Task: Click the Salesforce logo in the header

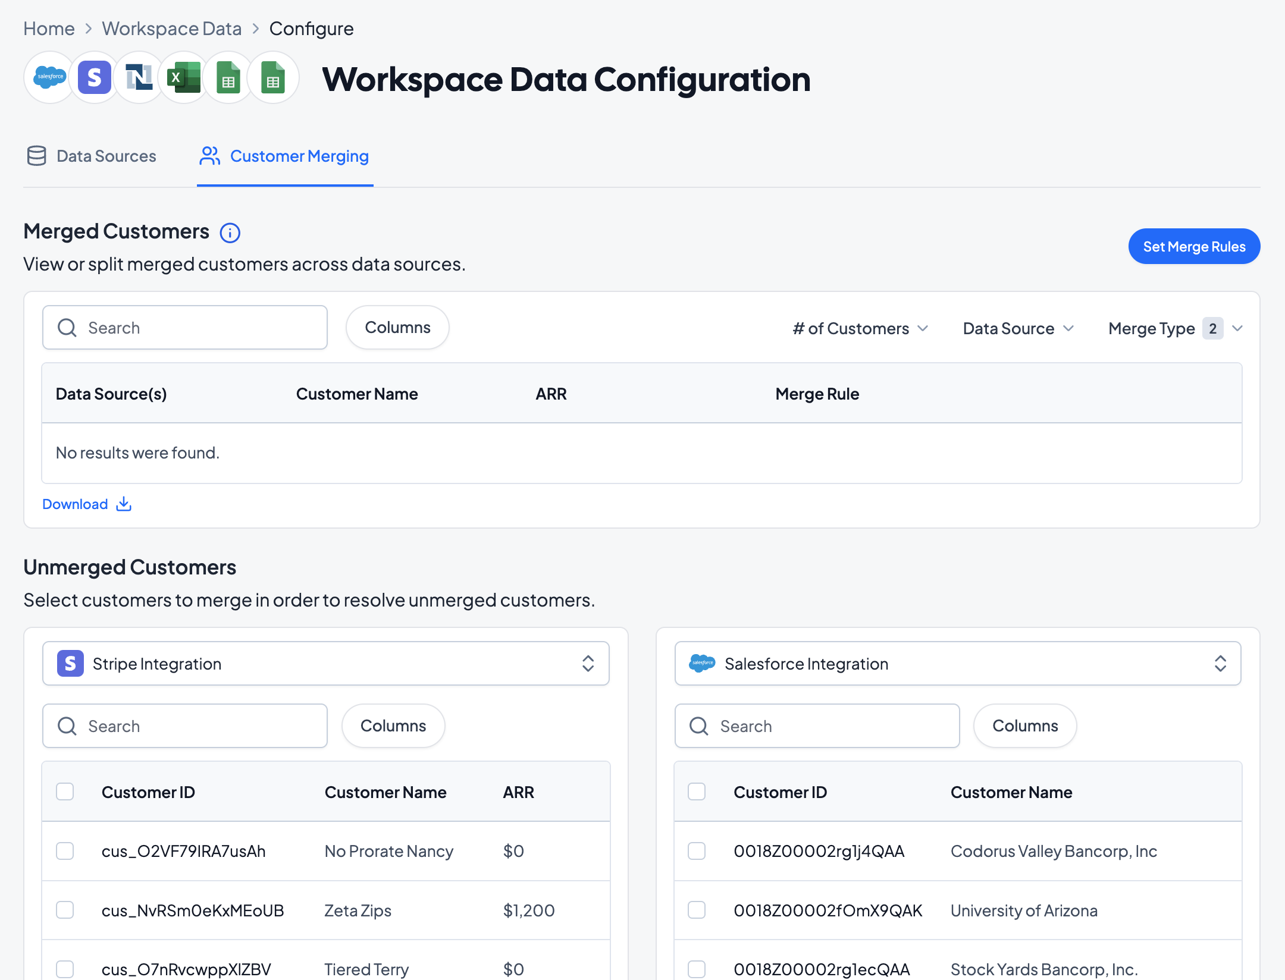Action: click(49, 77)
